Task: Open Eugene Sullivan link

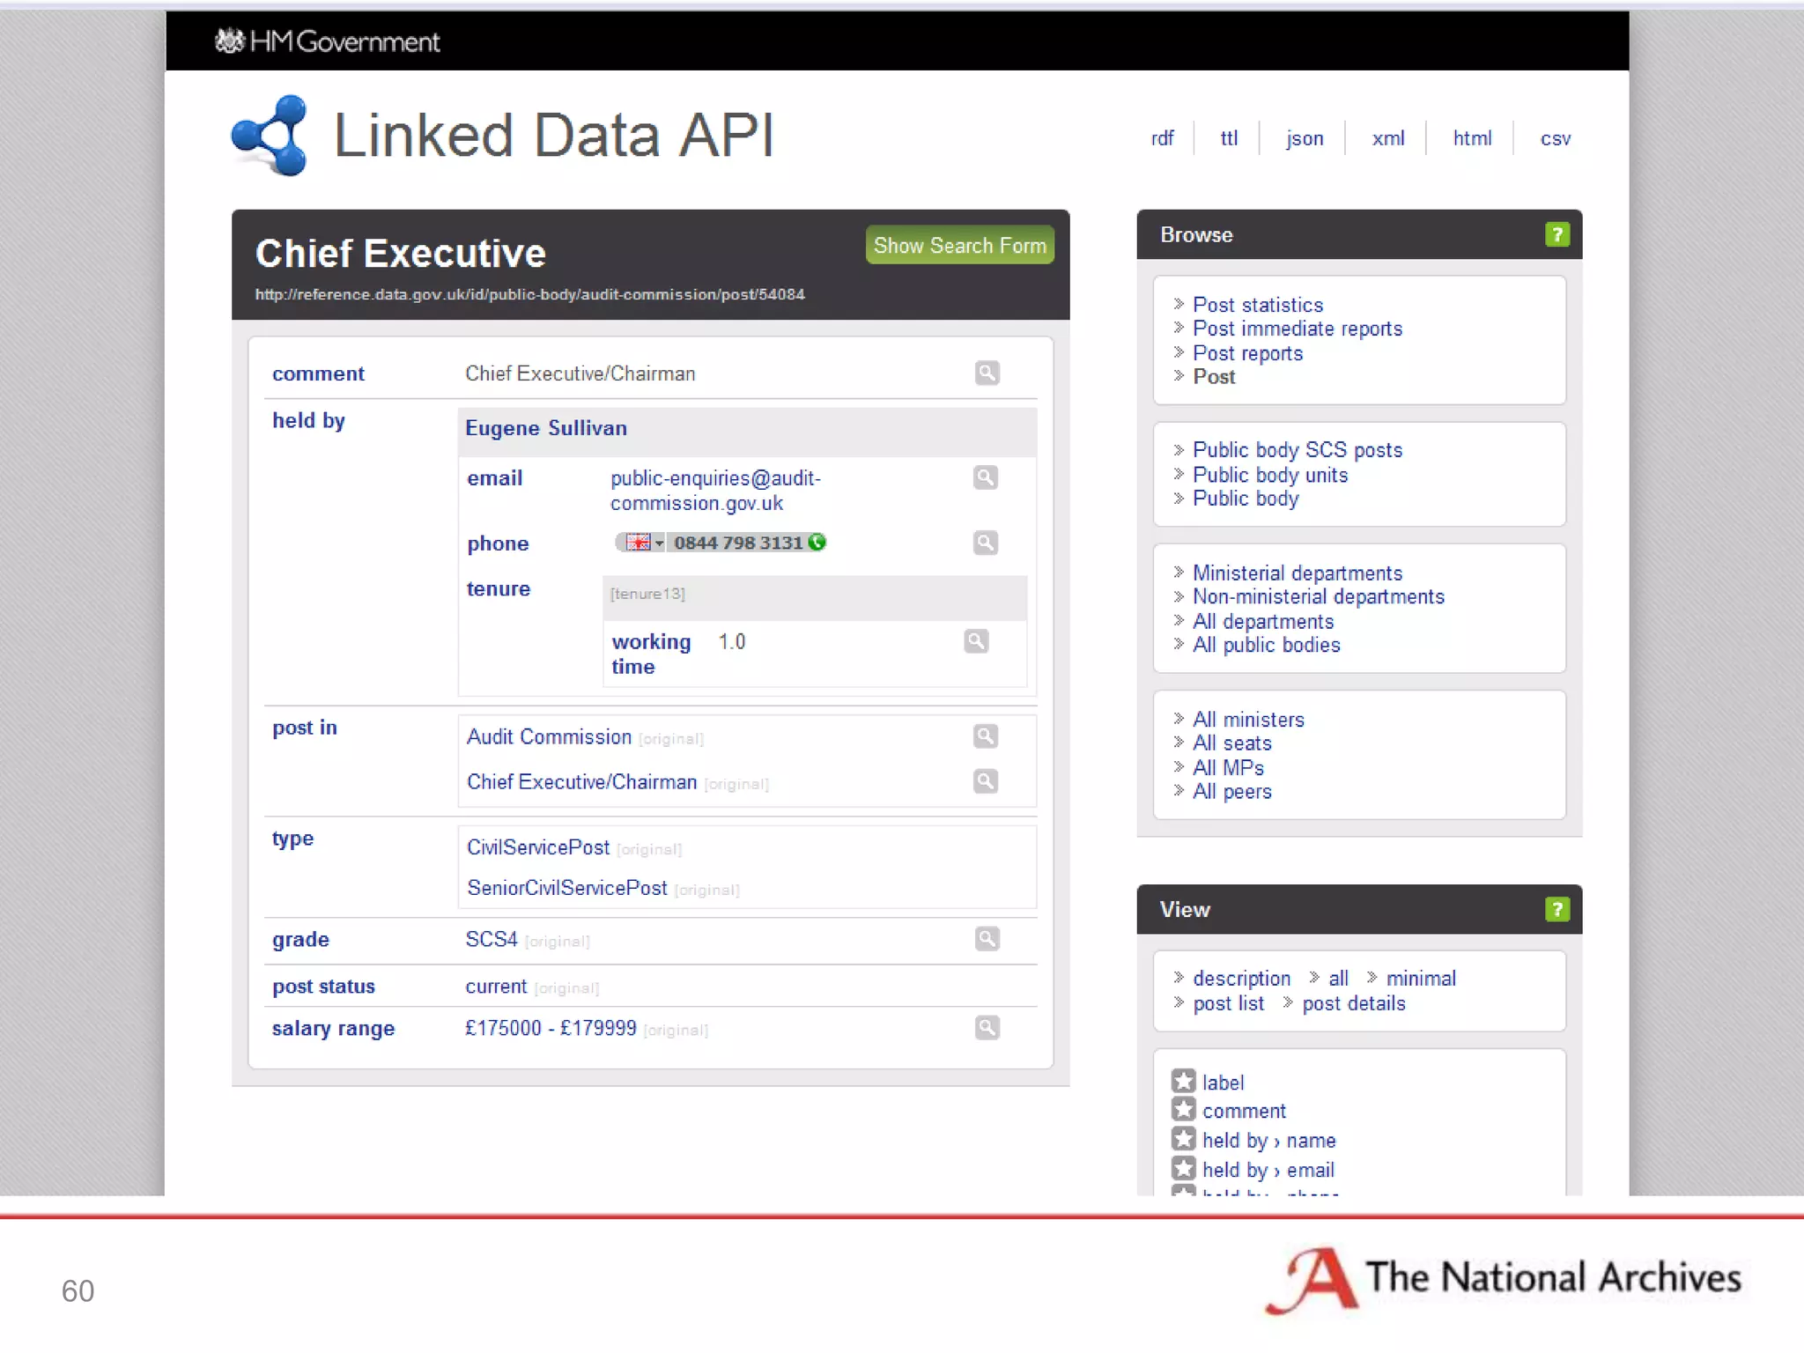Action: [546, 428]
